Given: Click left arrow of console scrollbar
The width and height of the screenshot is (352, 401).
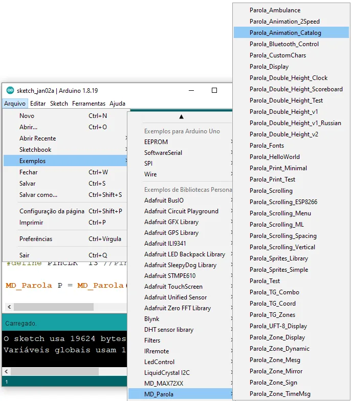Looking at the screenshot, I should (6, 372).
